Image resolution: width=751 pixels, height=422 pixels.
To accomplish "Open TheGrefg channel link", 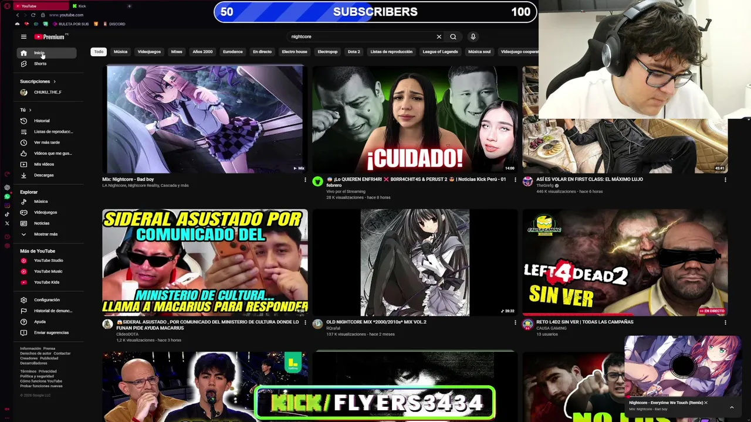I will coord(544,185).
